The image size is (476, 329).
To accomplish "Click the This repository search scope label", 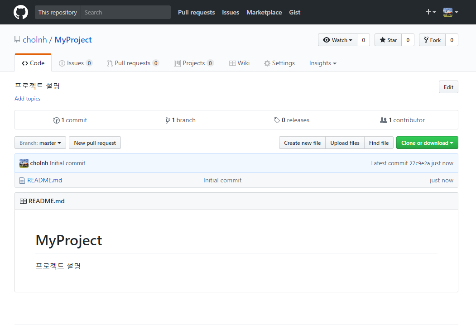I will (x=58, y=12).
